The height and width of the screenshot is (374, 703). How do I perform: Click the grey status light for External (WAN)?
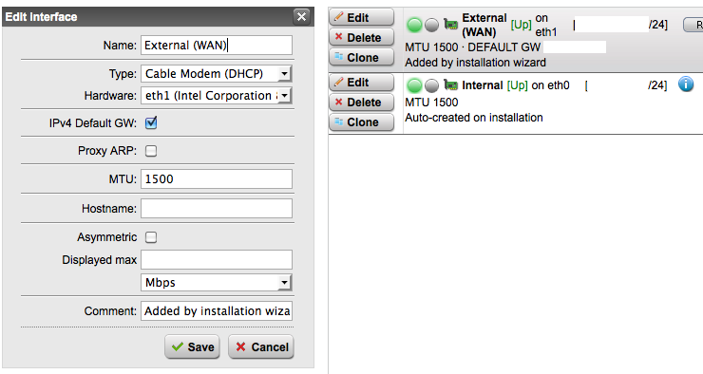point(431,25)
